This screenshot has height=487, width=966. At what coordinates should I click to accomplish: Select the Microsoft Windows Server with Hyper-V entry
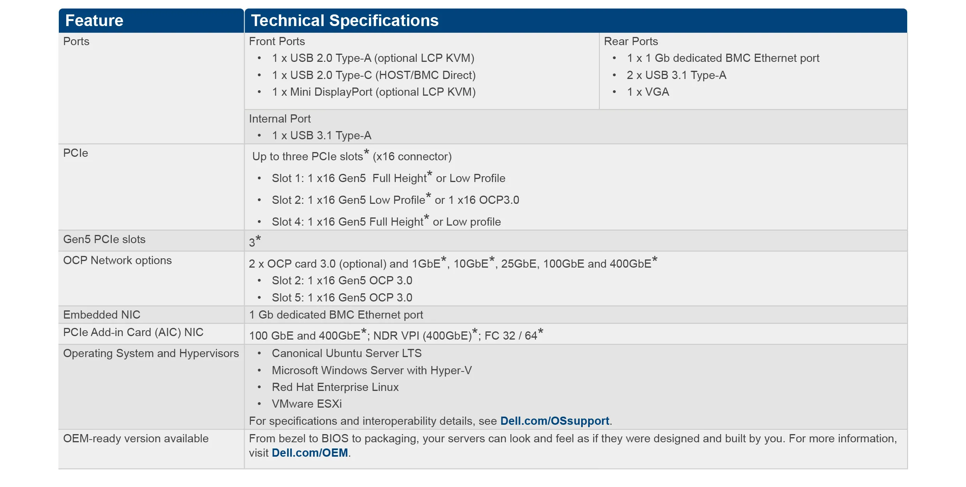(x=372, y=370)
